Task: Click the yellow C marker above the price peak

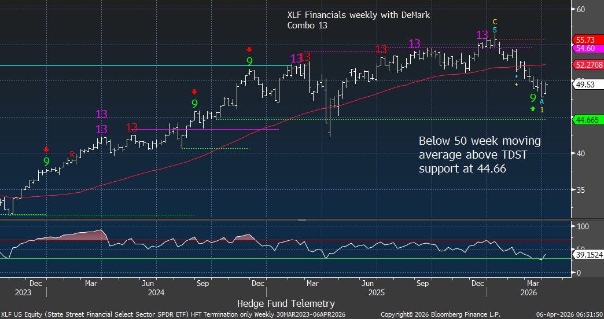Action: [x=495, y=22]
